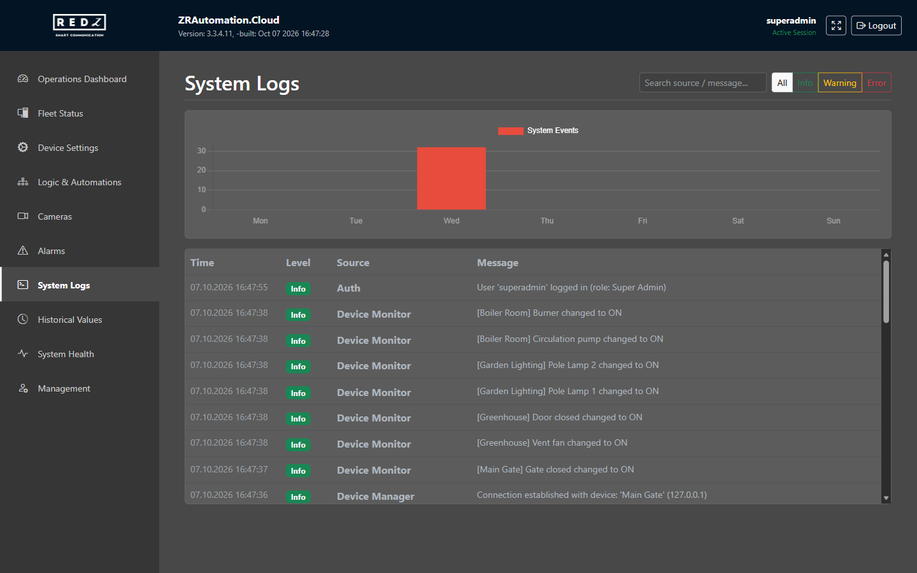This screenshot has height=573, width=917.
Task: Click timestamp 07.10.2026 16:47:55
Action: (229, 287)
